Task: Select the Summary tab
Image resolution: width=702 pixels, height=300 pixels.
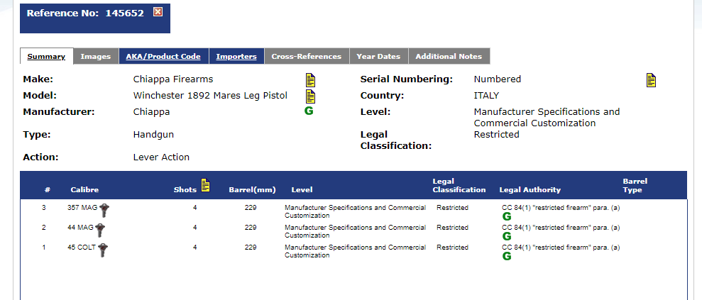Action: coord(46,57)
